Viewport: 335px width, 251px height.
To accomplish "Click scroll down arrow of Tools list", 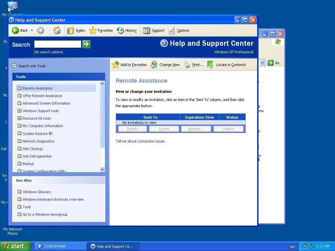I will click(102, 170).
